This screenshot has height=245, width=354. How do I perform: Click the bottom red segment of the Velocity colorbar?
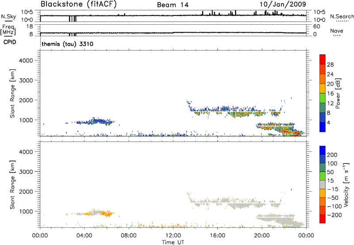(x=323, y=219)
